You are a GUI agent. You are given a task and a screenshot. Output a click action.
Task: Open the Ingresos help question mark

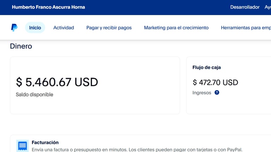[217, 93]
